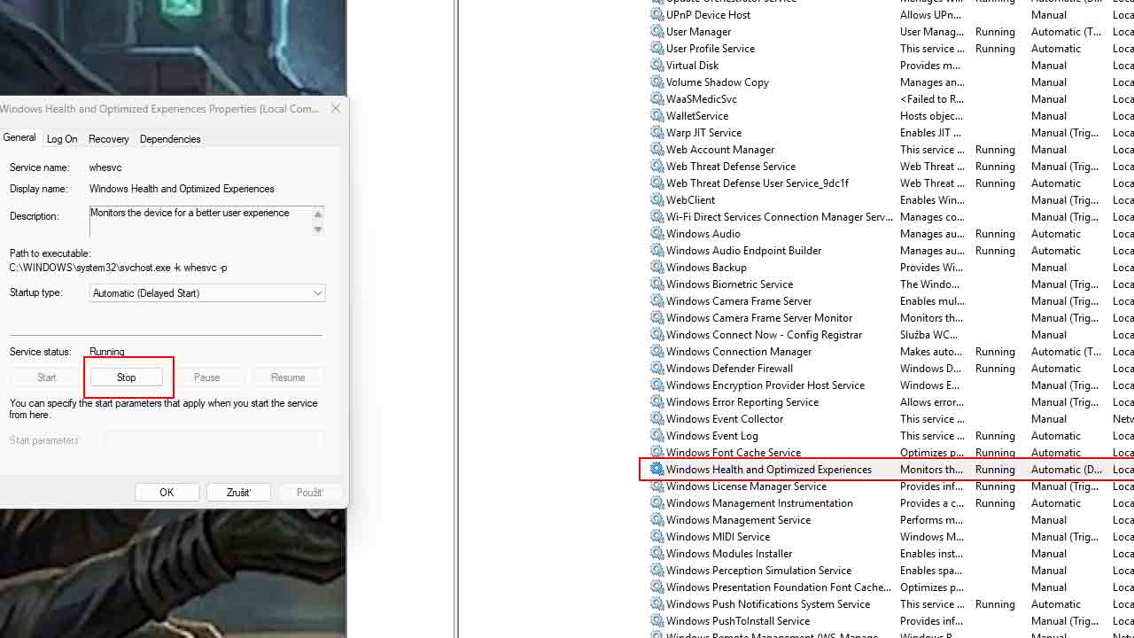Viewport: 1134px width, 638px height.
Task: Click the Windows Push Notifications System Service icon
Action: point(656,604)
